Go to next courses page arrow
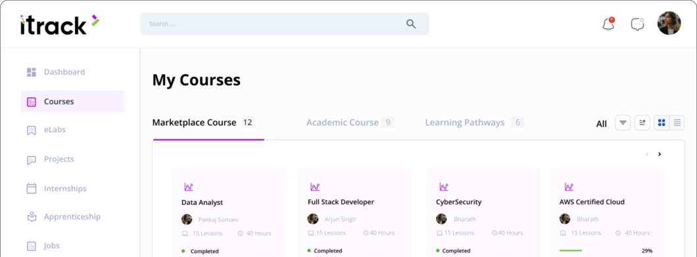Viewport: 697px width, 257px height. (x=660, y=154)
